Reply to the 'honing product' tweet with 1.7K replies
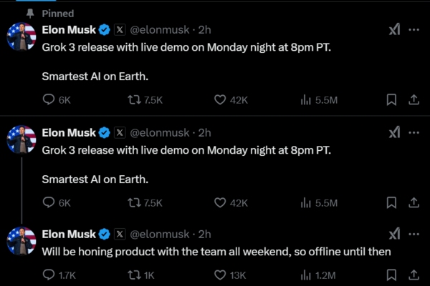Screen dimensions: 430x286 [49, 275]
